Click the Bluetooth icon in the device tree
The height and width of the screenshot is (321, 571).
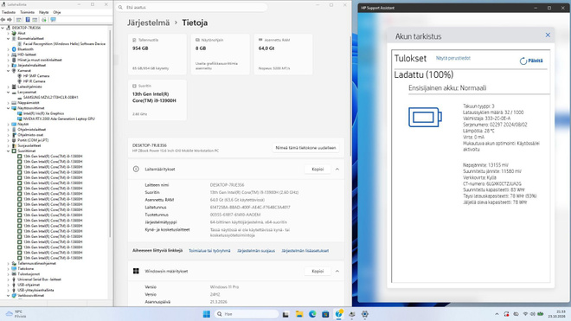click(x=14, y=49)
